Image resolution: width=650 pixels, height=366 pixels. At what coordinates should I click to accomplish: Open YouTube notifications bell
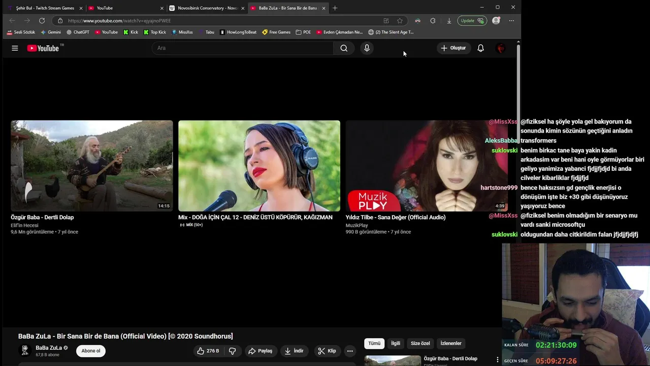[480, 48]
